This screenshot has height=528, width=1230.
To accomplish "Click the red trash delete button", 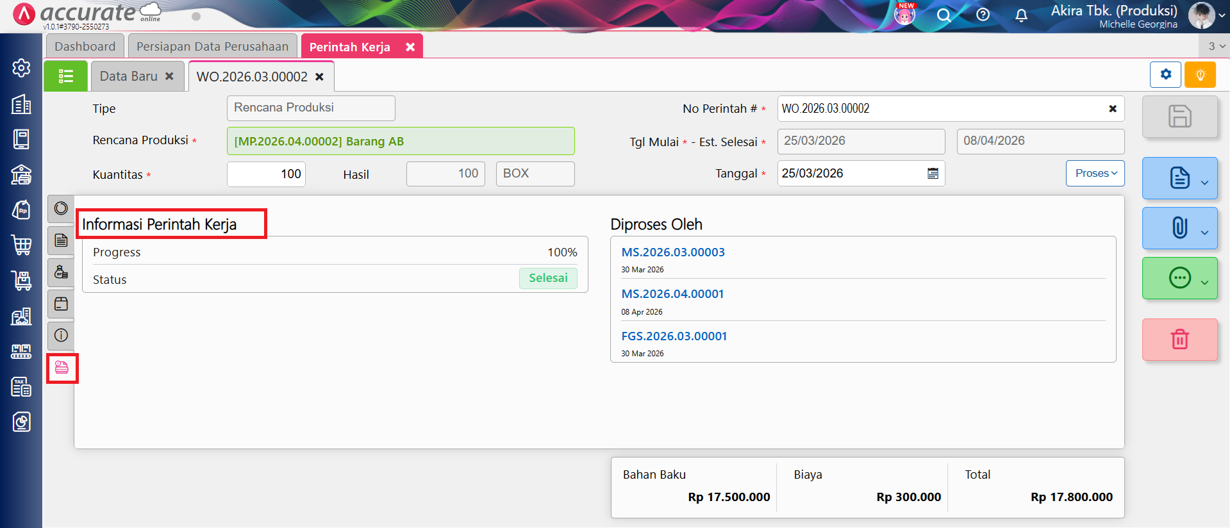I will 1179,339.
